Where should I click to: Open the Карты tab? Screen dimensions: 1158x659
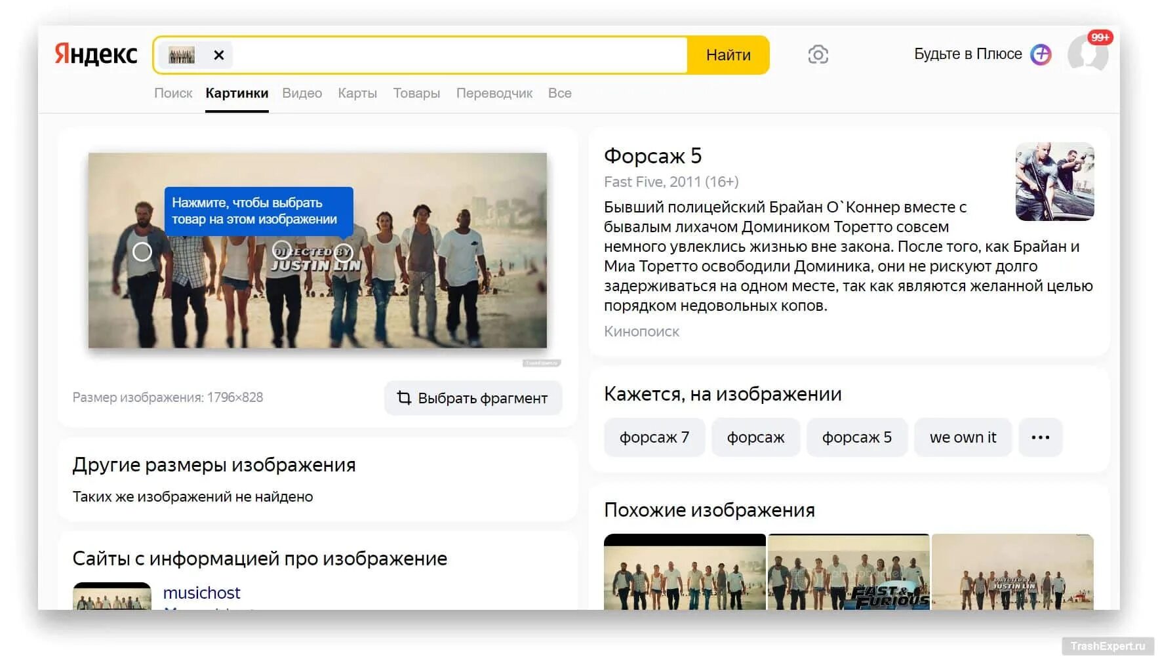pyautogui.click(x=357, y=93)
